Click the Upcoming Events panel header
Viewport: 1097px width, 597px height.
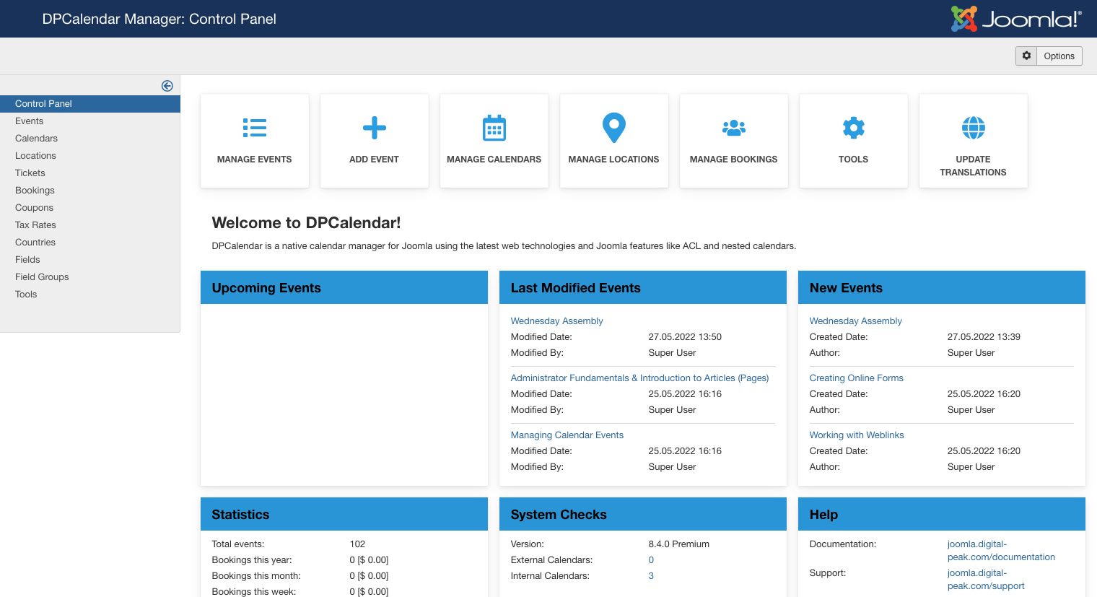point(344,287)
